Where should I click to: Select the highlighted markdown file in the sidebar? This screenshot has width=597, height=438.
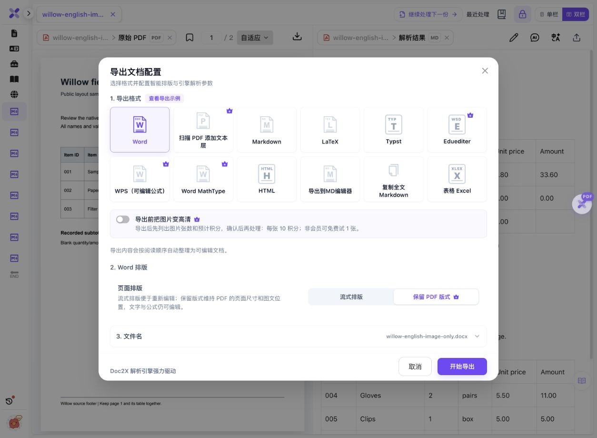pos(14,112)
